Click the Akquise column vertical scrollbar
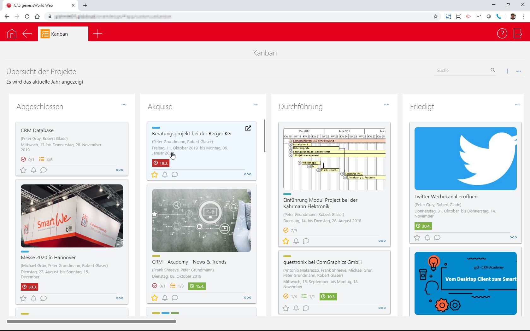The height and width of the screenshot is (331, 530). click(264, 136)
